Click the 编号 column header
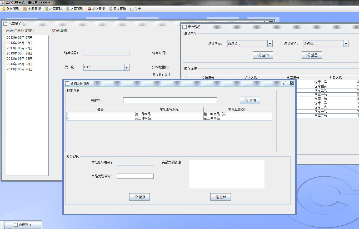This screenshot has height=229, width=359. 101,110
